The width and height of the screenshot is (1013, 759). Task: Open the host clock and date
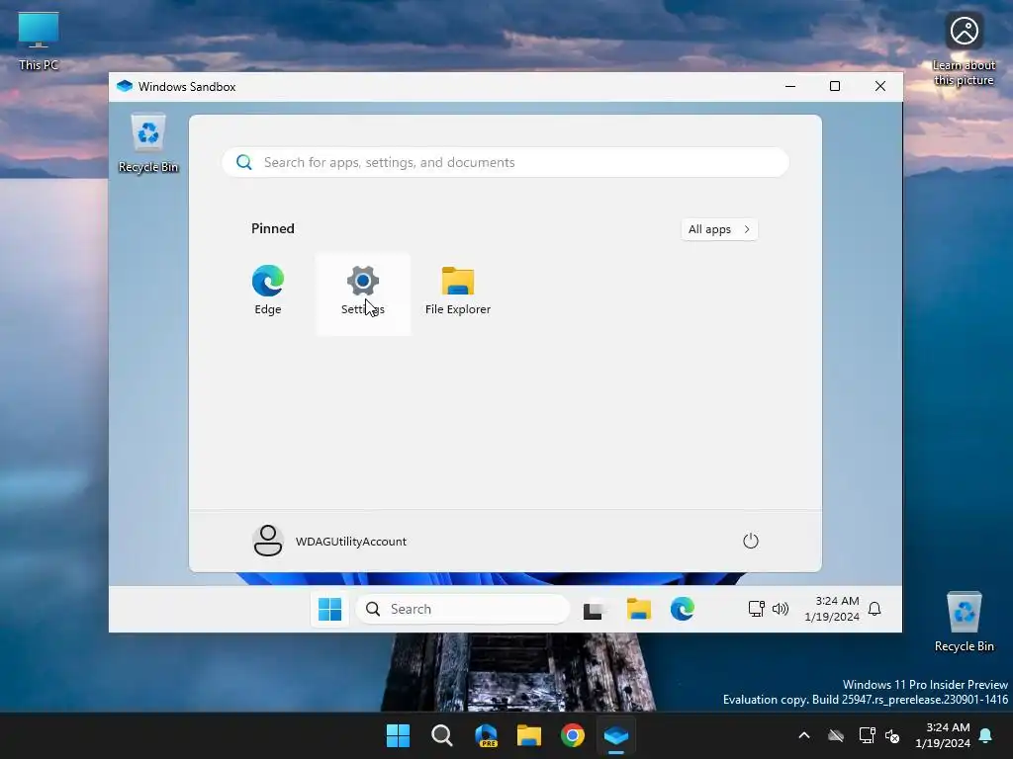[942, 735]
